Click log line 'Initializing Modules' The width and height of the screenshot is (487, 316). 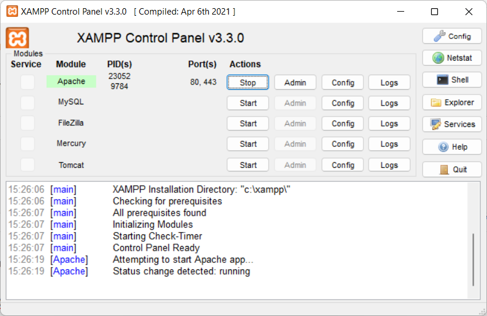(x=152, y=224)
